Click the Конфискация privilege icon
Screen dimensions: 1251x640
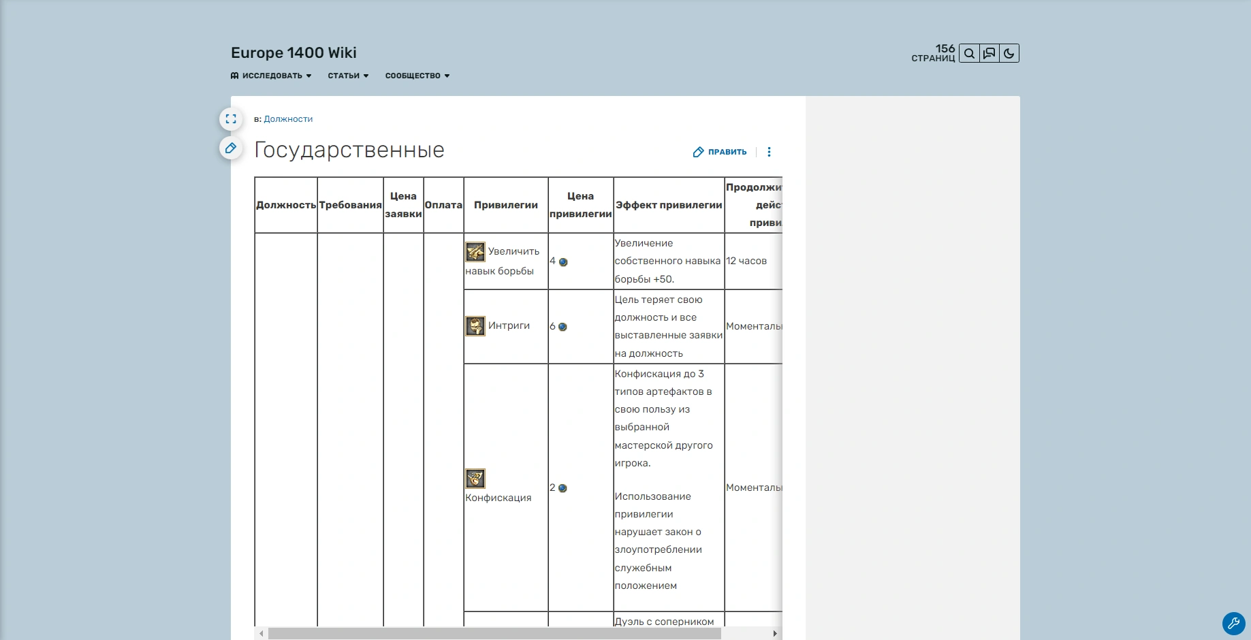475,479
